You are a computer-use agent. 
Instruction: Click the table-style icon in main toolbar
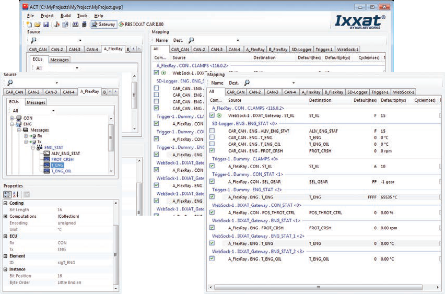tap(65, 25)
